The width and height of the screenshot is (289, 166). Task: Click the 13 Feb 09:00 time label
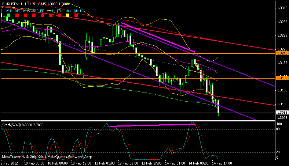click(x=128, y=163)
